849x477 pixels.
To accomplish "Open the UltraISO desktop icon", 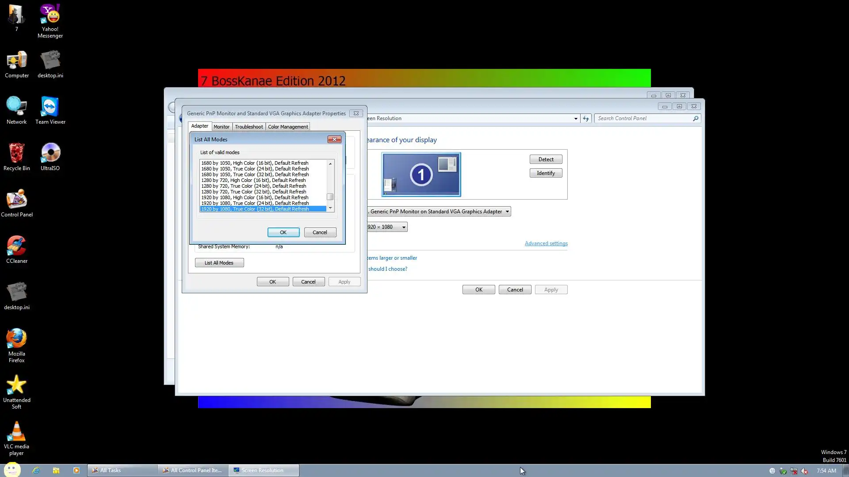I will [x=50, y=155].
